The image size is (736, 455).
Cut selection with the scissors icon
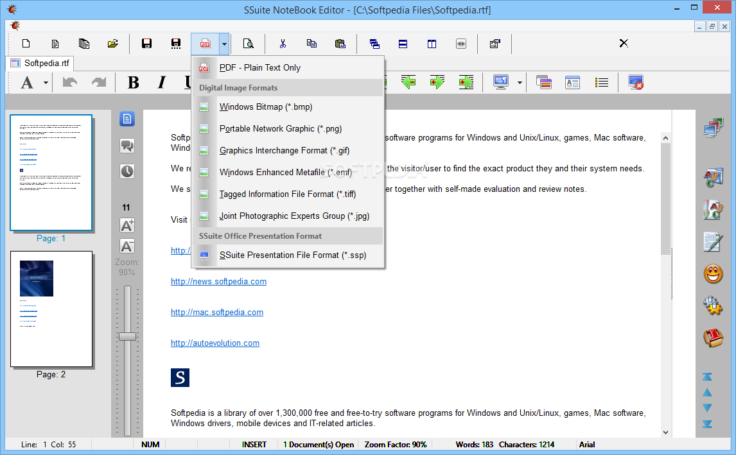coord(283,44)
